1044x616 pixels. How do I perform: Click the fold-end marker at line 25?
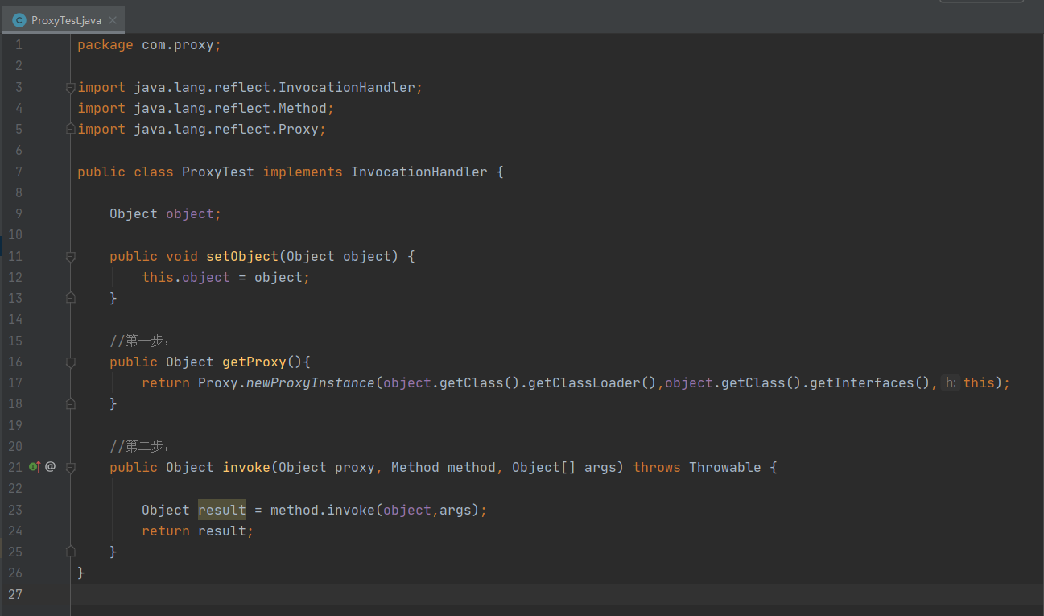tap(70, 551)
